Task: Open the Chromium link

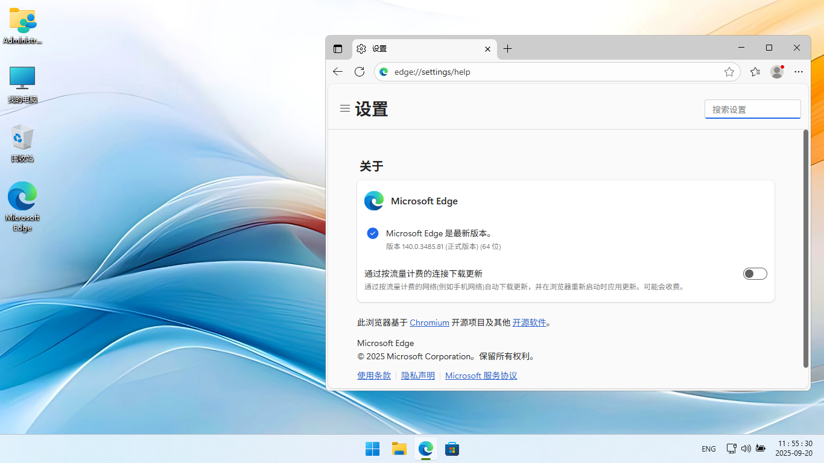Action: (429, 323)
